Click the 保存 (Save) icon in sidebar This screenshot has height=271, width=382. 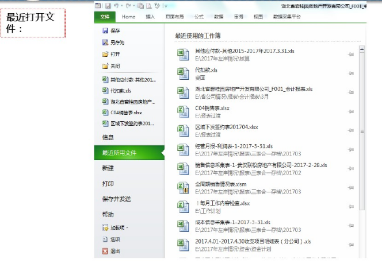(x=105, y=30)
